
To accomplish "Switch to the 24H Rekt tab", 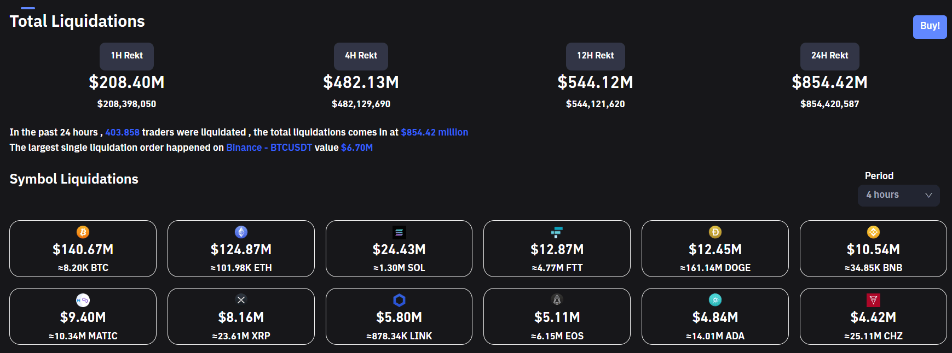I will click(829, 56).
